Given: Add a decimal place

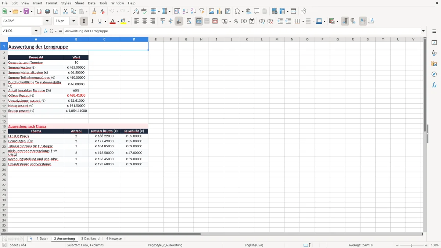Looking at the screenshot, I should [x=262, y=21].
